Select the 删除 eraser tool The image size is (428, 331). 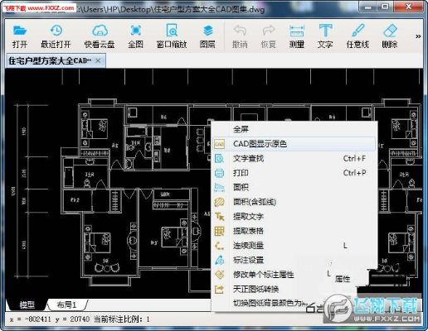pyautogui.click(x=390, y=36)
